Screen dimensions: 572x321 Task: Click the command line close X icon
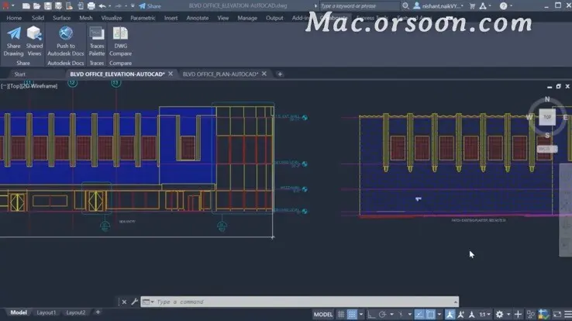click(124, 302)
